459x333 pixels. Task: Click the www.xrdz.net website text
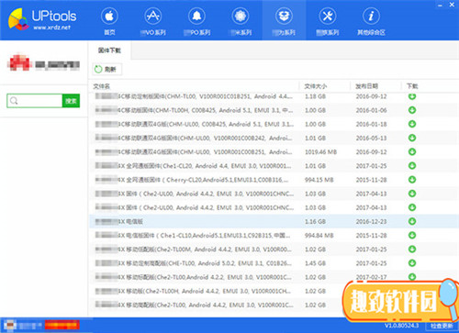[51, 28]
